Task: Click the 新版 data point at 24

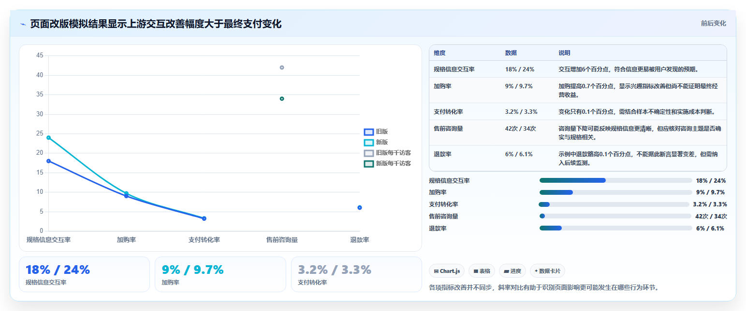Action: click(48, 137)
